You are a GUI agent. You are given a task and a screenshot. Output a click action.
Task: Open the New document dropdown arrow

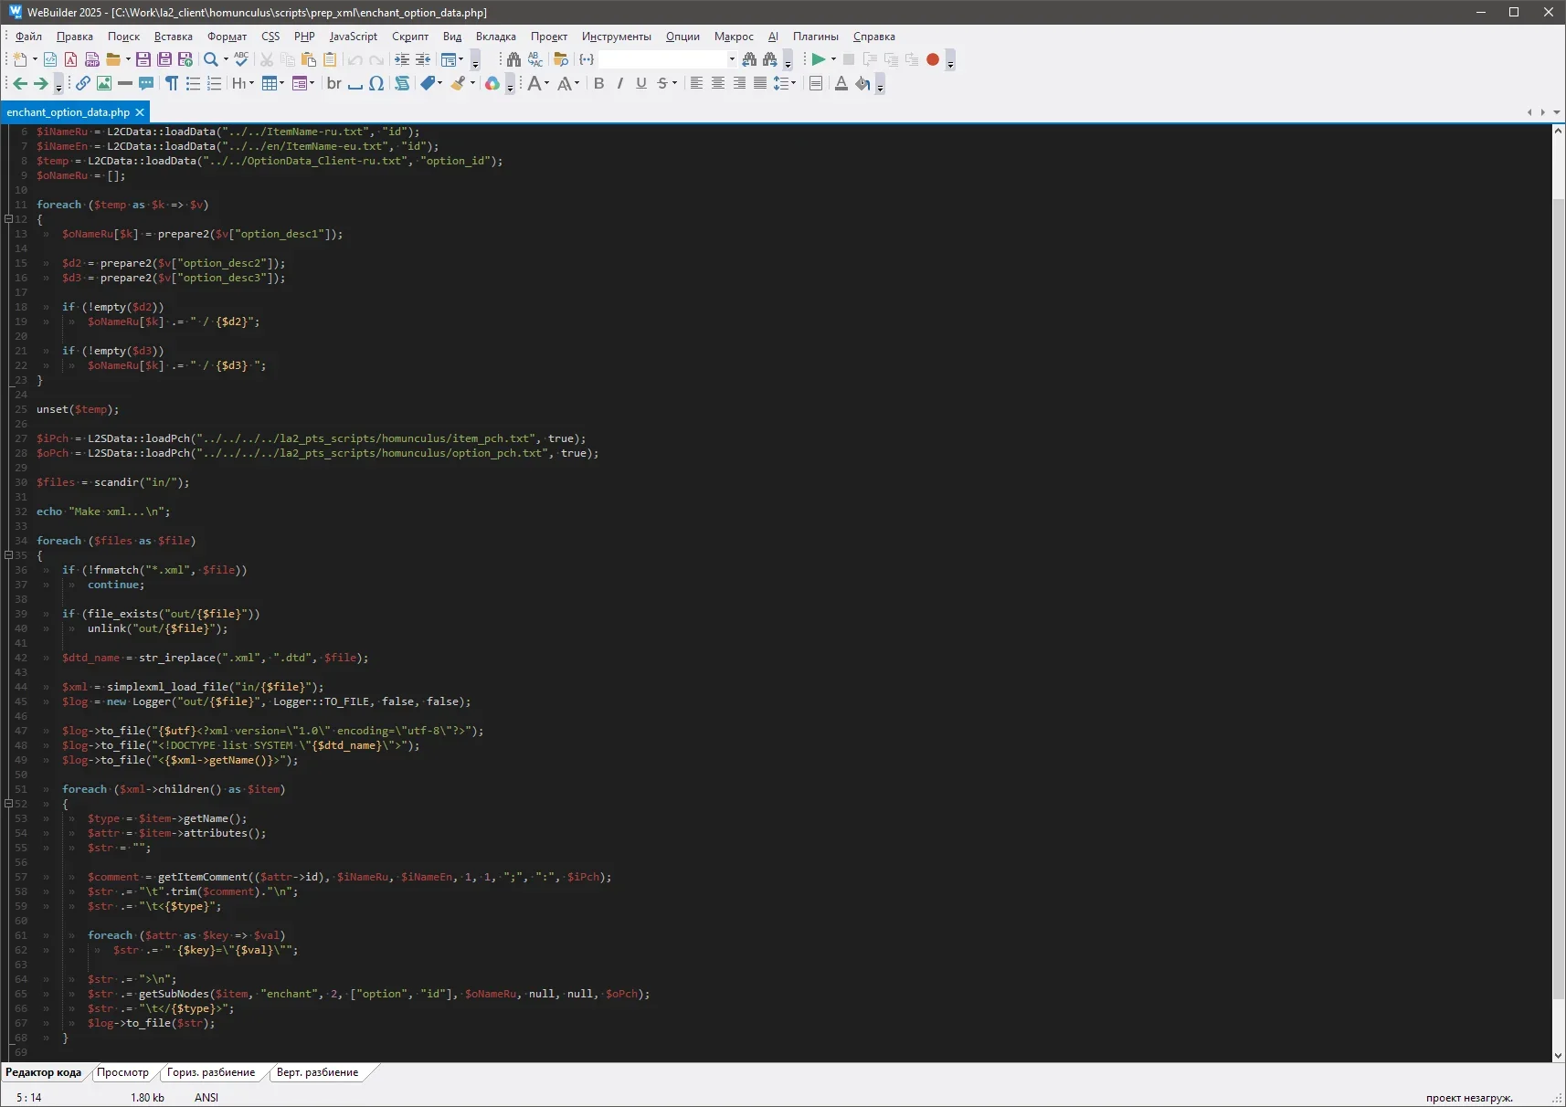(35, 59)
